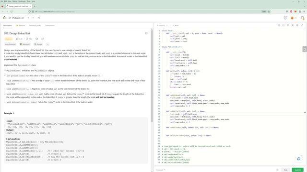Image resolution: width=307 pixels, height=172 pixels.
Task: Click the Microsoft company tag
Action: pyautogui.click(x=25, y=44)
